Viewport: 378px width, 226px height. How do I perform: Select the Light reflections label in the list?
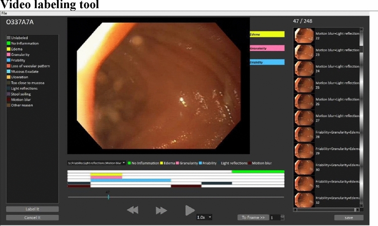pos(22,88)
